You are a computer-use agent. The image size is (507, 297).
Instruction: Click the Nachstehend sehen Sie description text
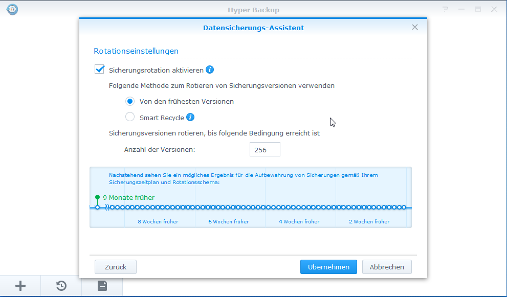coord(243,179)
